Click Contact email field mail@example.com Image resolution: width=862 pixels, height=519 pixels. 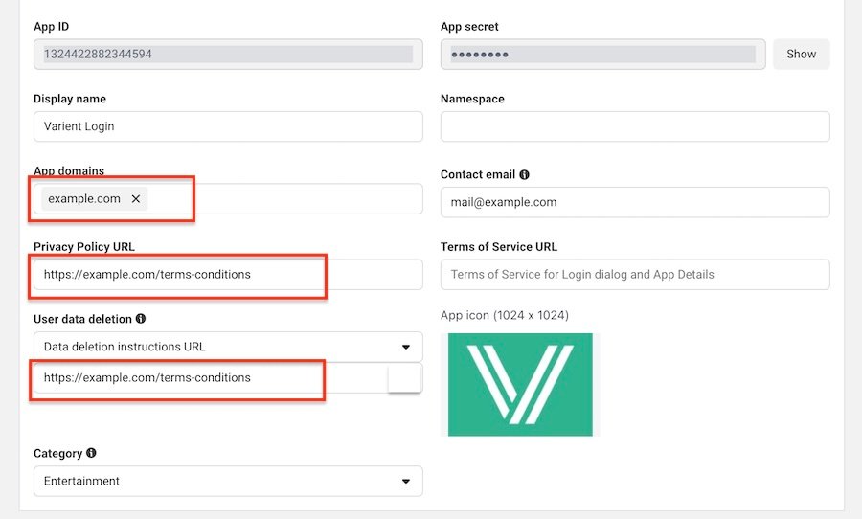tap(635, 202)
